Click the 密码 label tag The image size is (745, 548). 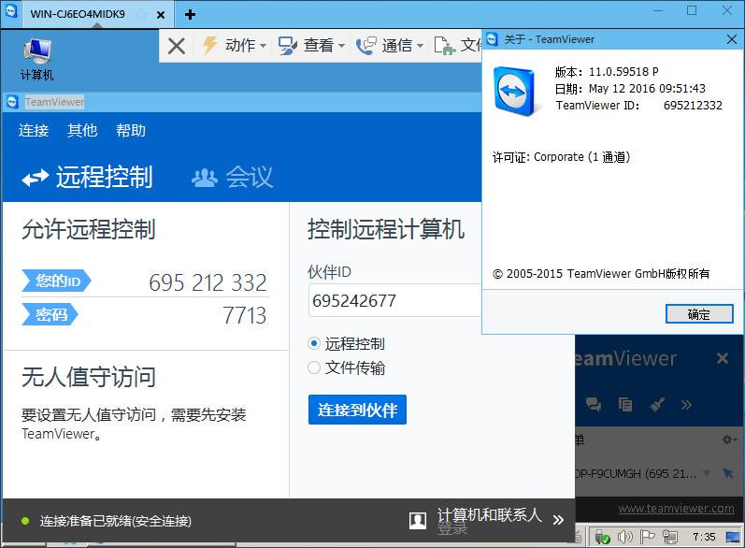click(50, 314)
